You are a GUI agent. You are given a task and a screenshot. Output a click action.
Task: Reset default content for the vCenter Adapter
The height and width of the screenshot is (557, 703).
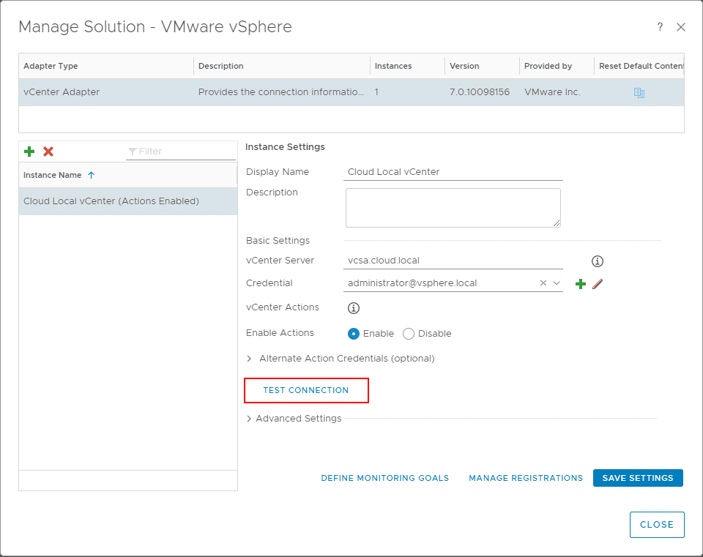click(x=640, y=91)
